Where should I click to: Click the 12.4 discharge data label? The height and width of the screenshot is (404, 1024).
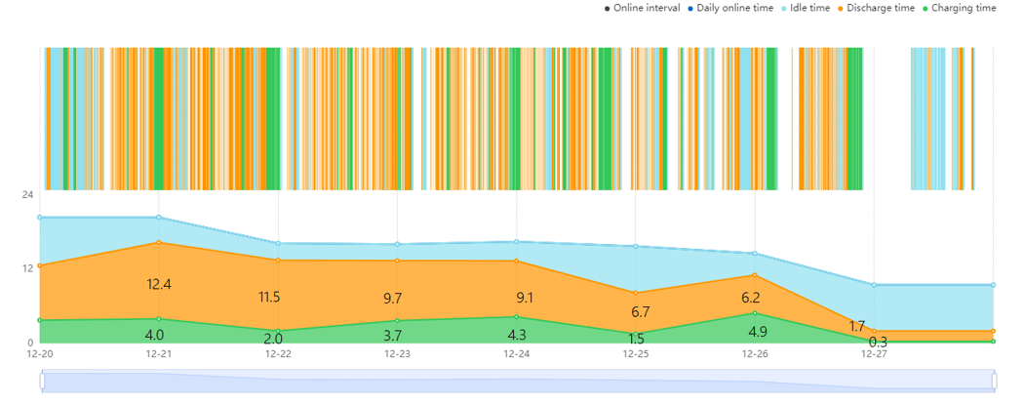tap(159, 284)
